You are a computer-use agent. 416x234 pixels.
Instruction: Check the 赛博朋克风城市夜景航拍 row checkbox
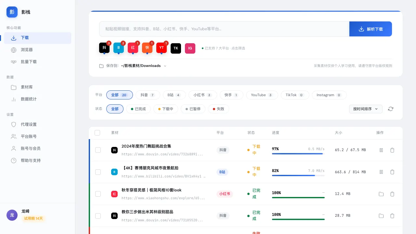coord(98,172)
